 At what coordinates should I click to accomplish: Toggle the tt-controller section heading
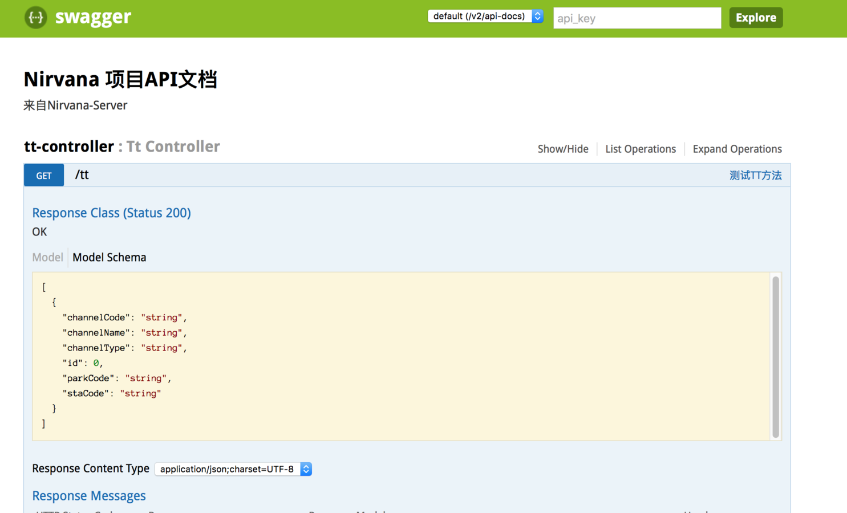click(69, 146)
